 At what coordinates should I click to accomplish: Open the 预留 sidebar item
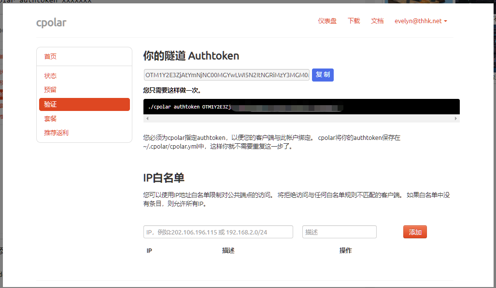50,90
